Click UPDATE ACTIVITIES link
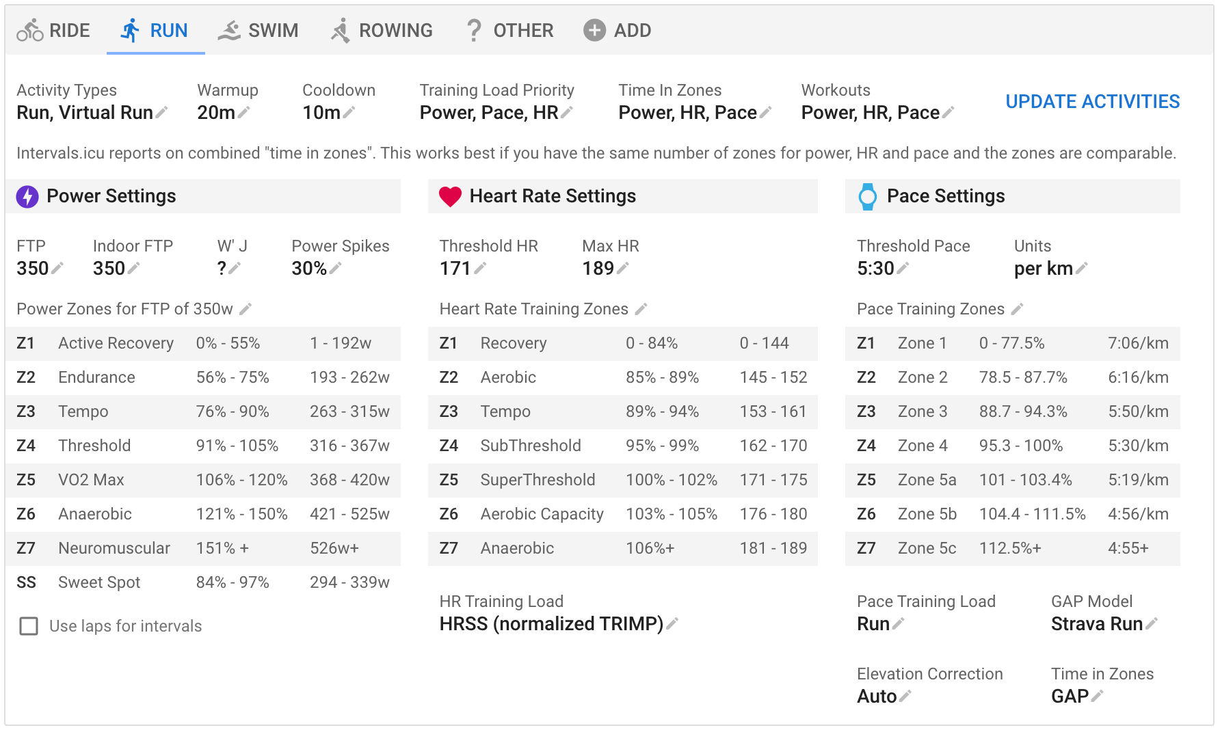The height and width of the screenshot is (730, 1220). click(x=1092, y=102)
